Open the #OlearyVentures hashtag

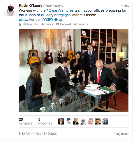(x=60, y=10)
